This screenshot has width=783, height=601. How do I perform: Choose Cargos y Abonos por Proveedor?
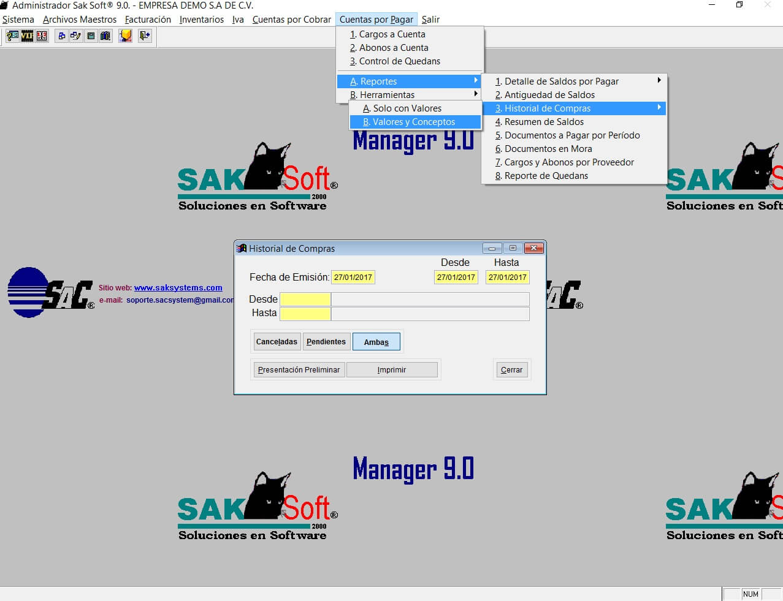[574, 162]
